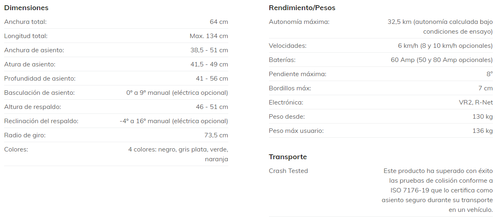Viewport: 501px width, 224px height.
Task: Click the Transporte section heading
Action: pyautogui.click(x=288, y=157)
